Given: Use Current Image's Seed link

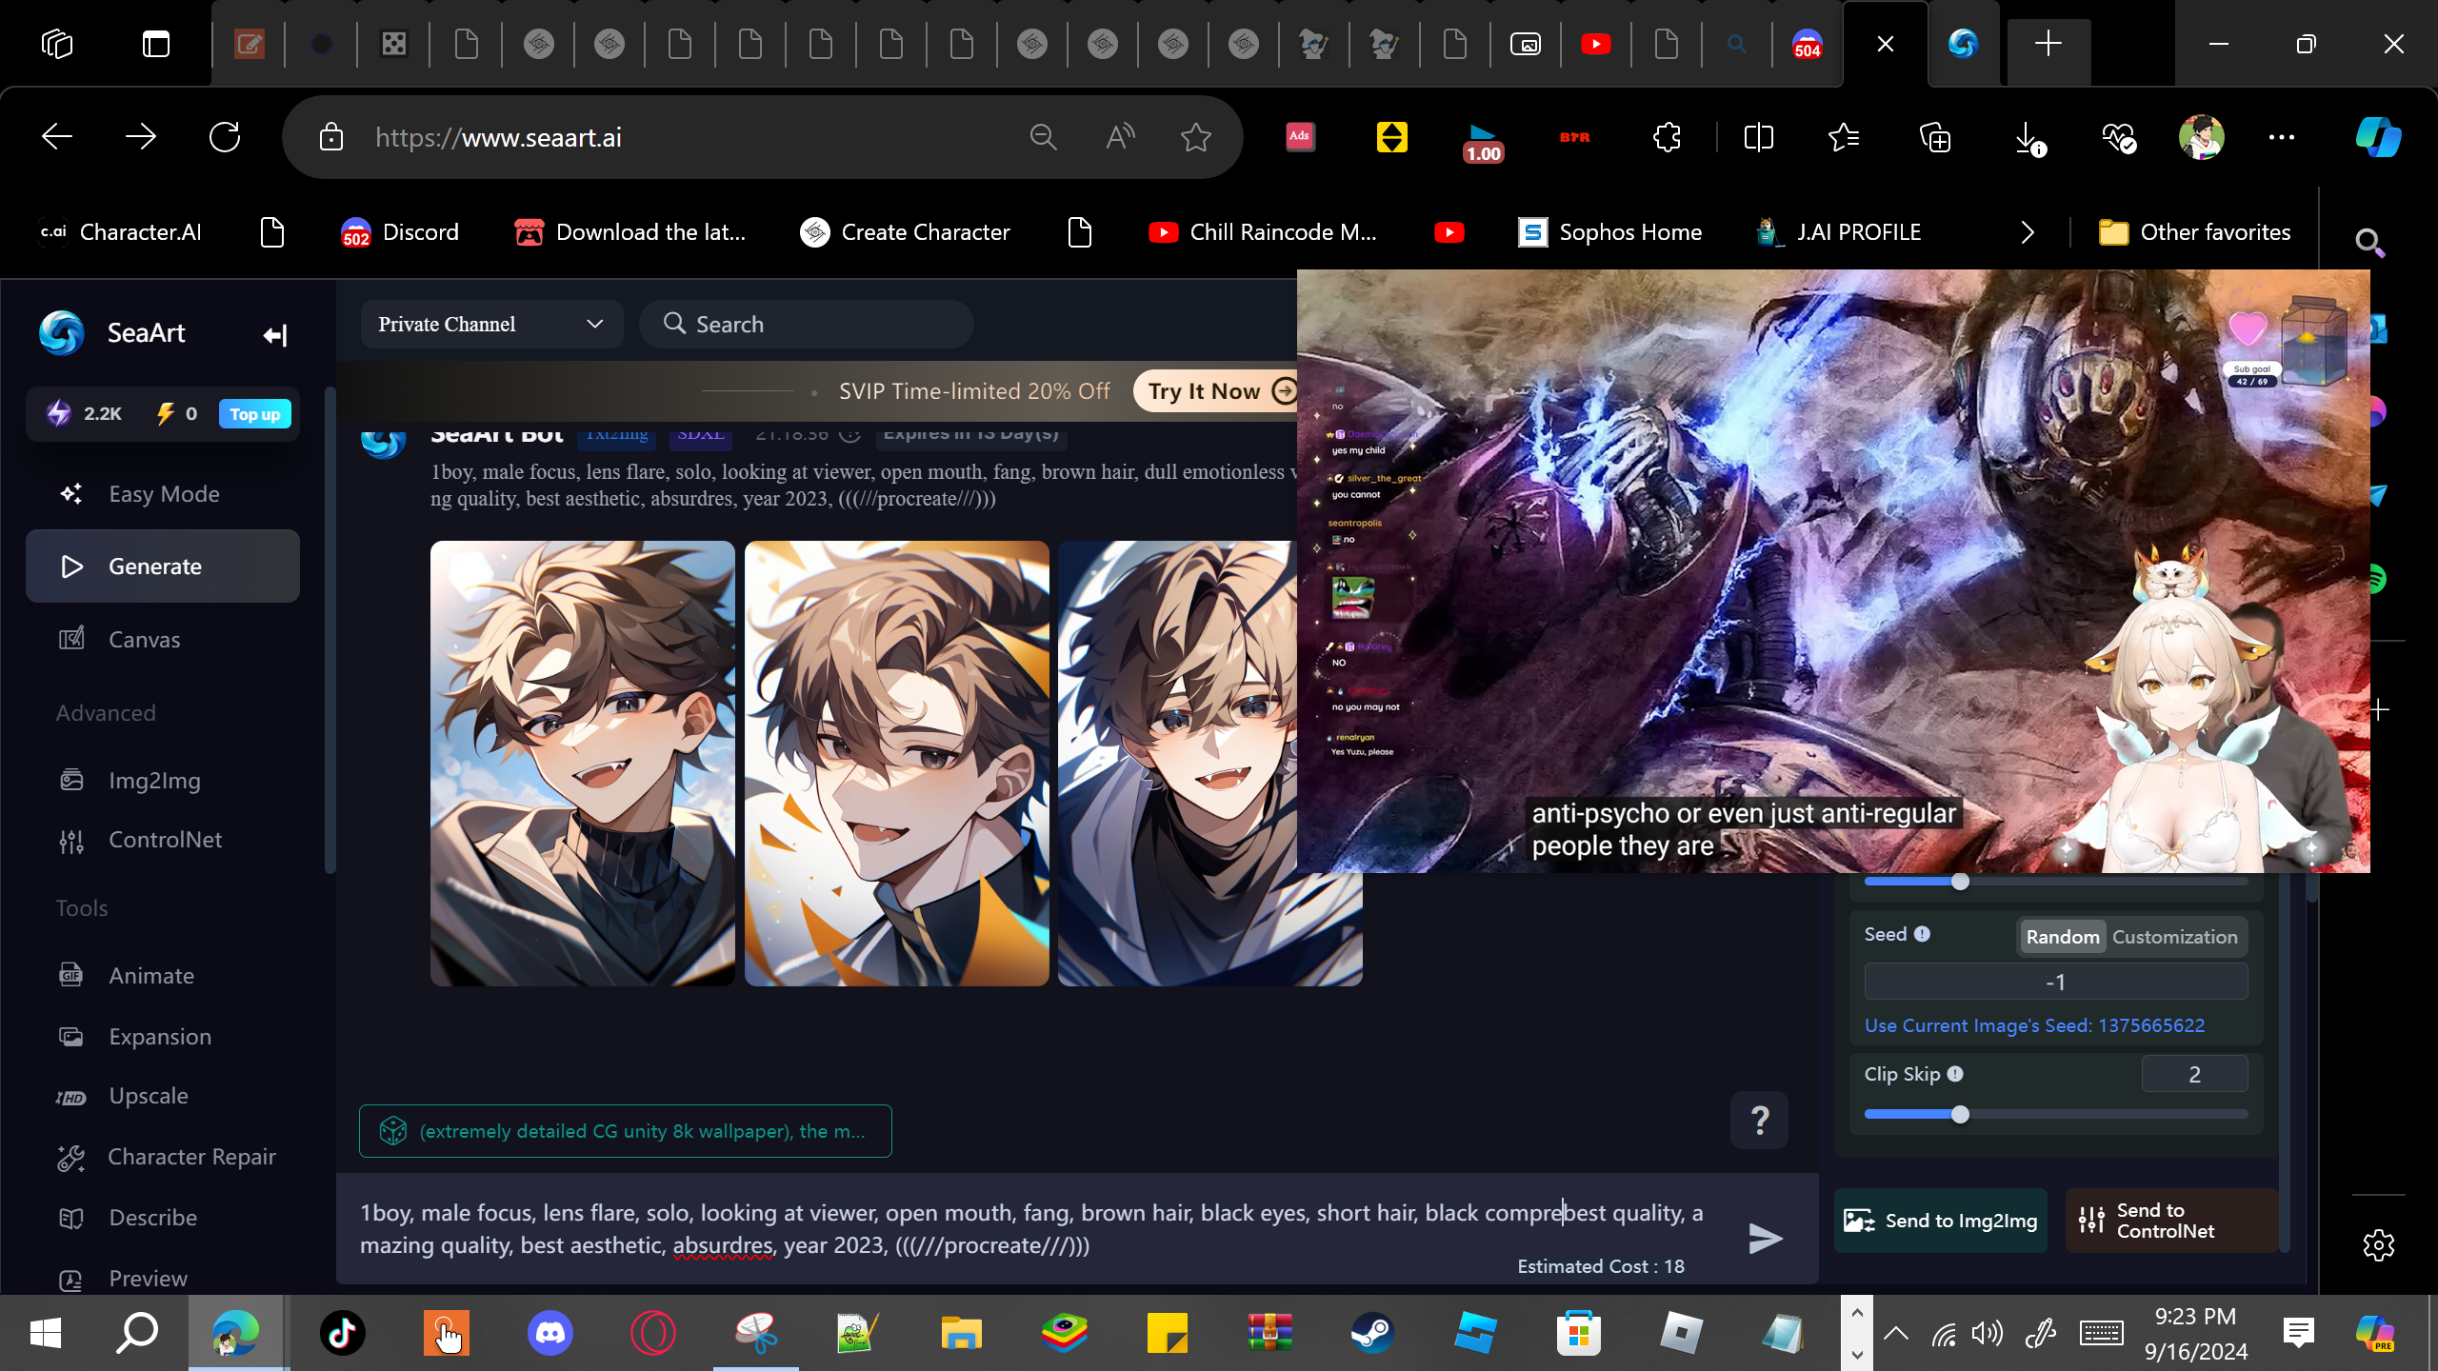Looking at the screenshot, I should click(2034, 1025).
